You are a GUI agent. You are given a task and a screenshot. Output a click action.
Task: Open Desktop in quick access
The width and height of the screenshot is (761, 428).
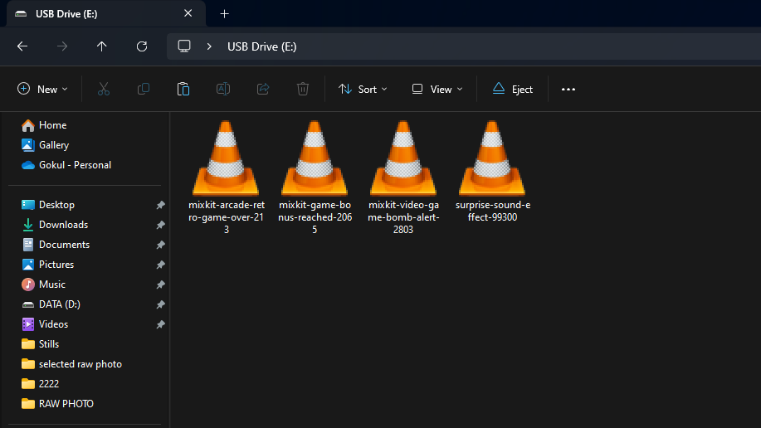(x=48, y=205)
